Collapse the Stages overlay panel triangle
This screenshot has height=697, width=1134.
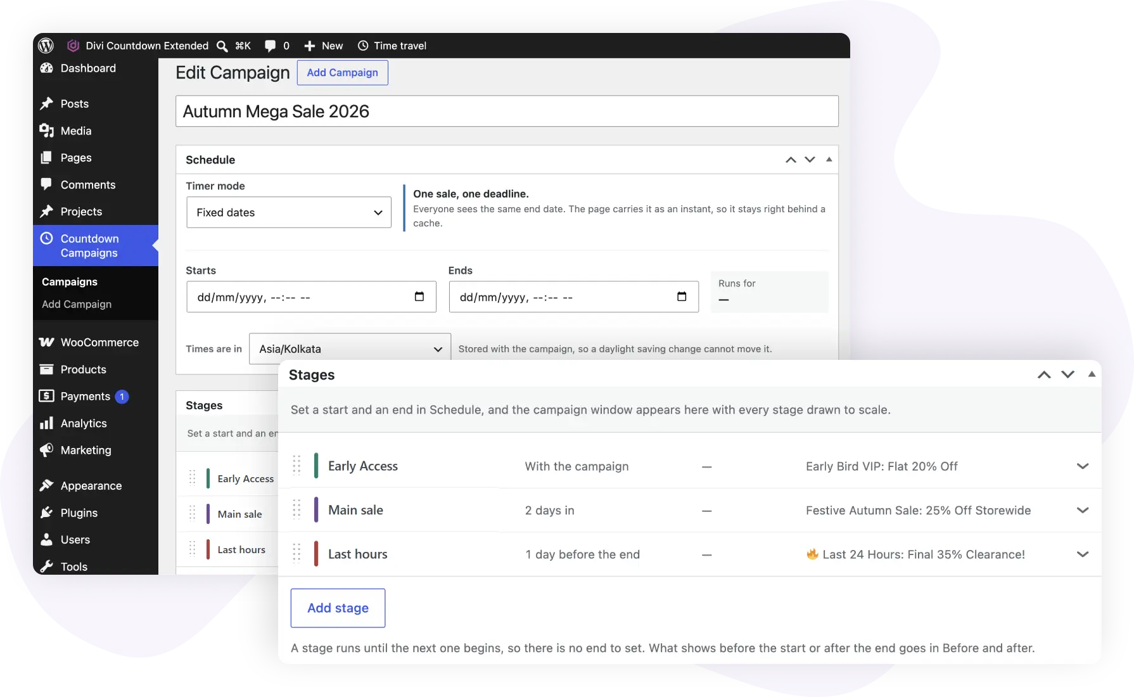[1092, 374]
